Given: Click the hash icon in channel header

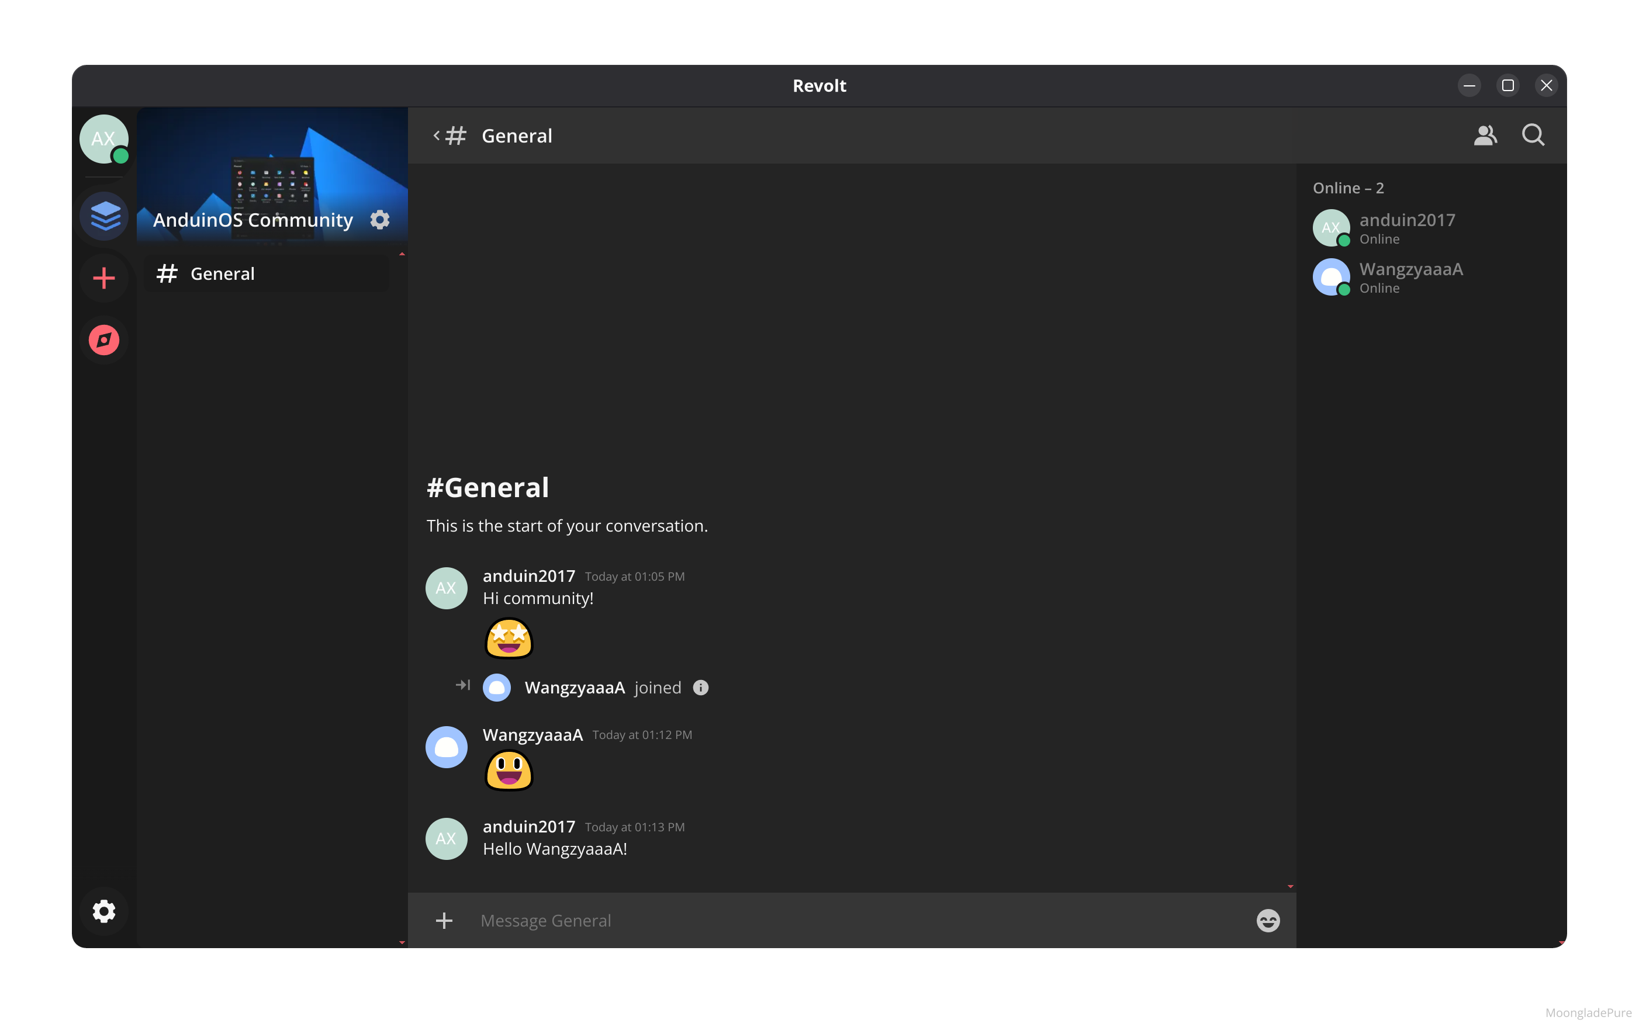Looking at the screenshot, I should 456,136.
